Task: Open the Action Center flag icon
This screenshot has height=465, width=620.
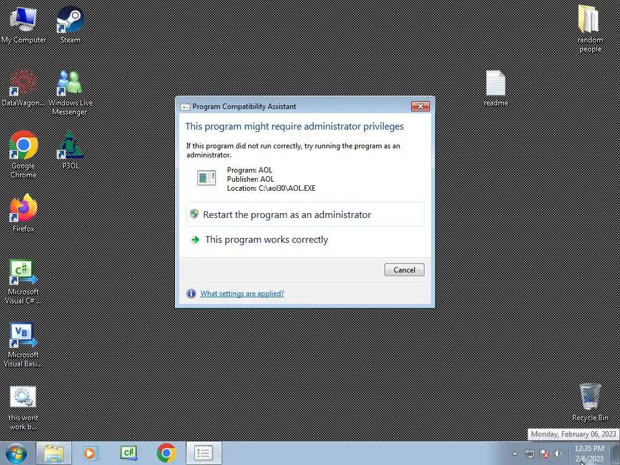Action: pos(544,453)
